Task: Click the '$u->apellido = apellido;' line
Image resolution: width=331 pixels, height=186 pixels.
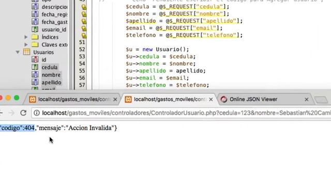Action: pyautogui.click(x=165, y=71)
